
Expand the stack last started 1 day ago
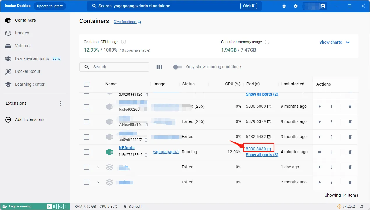tap(98, 167)
